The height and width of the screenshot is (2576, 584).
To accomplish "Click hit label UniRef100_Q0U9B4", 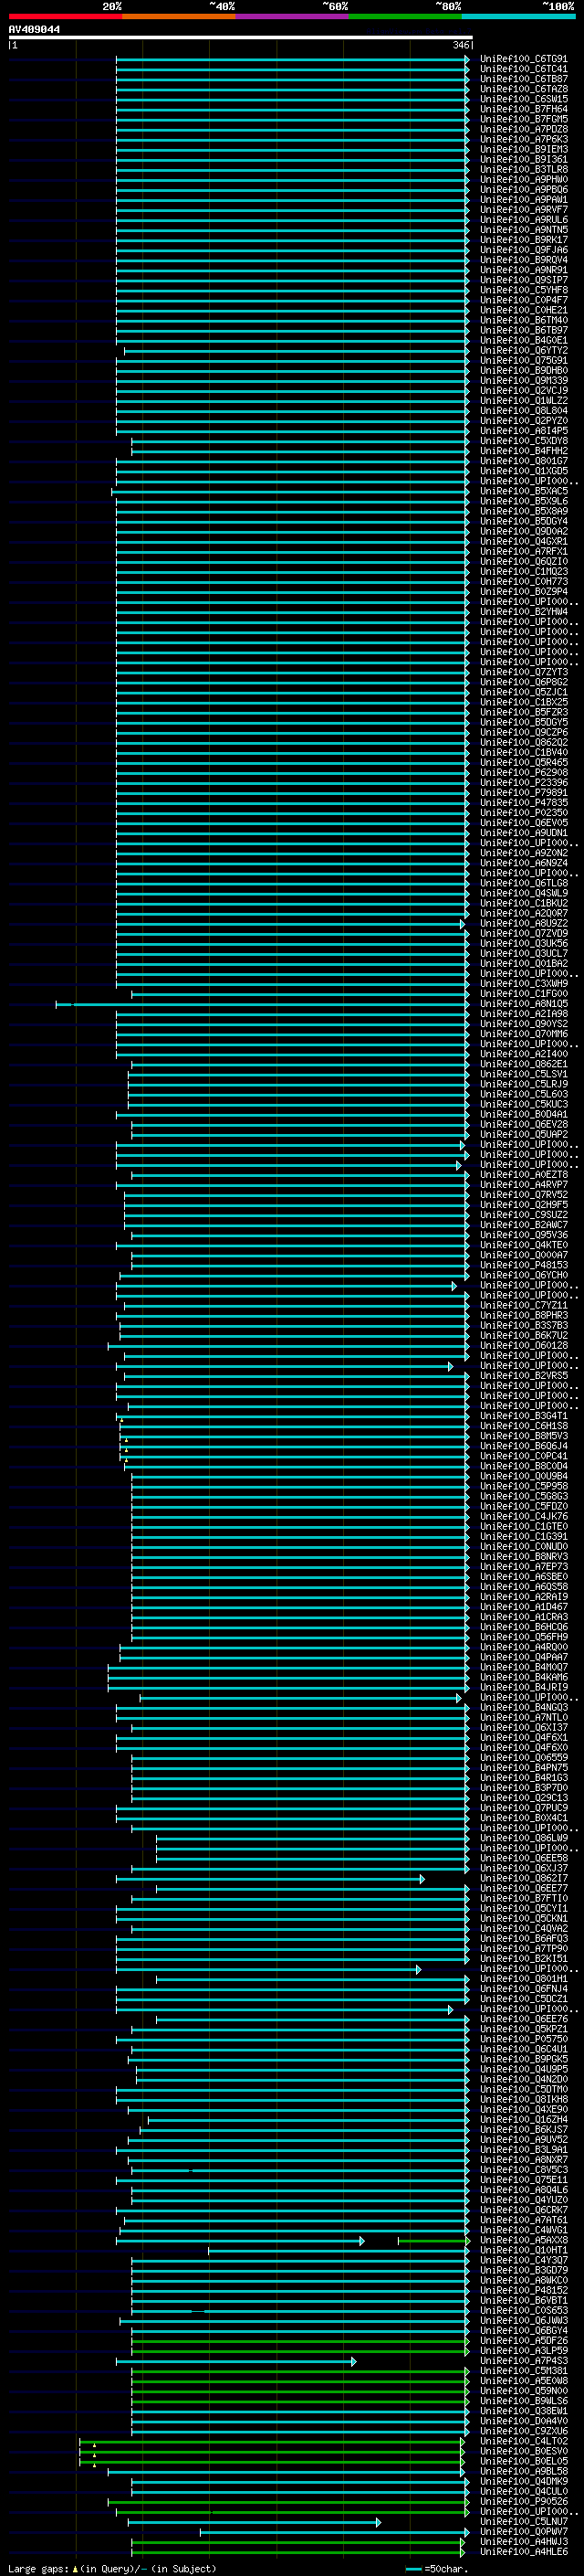I will coord(523,1476).
